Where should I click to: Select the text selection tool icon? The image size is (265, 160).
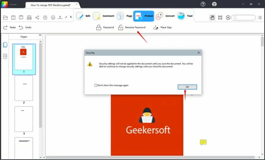point(220,17)
